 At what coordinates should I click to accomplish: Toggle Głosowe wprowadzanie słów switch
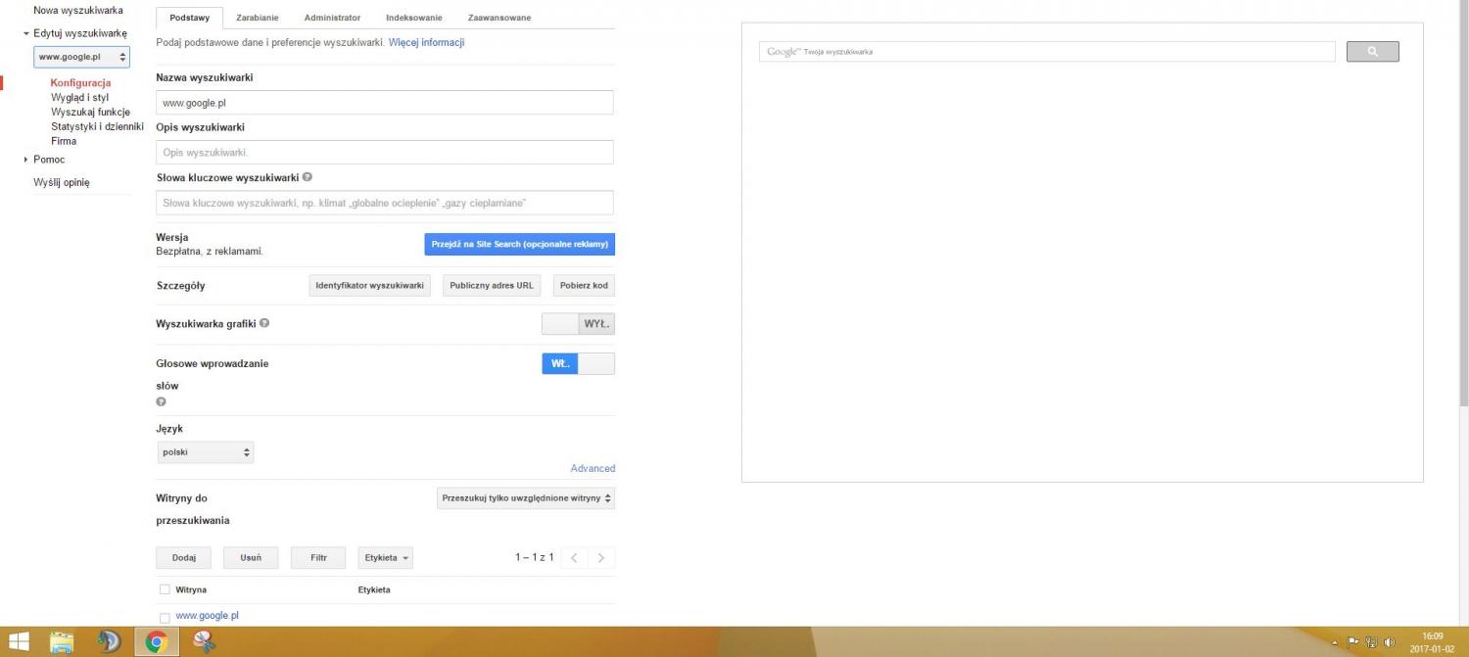(578, 363)
